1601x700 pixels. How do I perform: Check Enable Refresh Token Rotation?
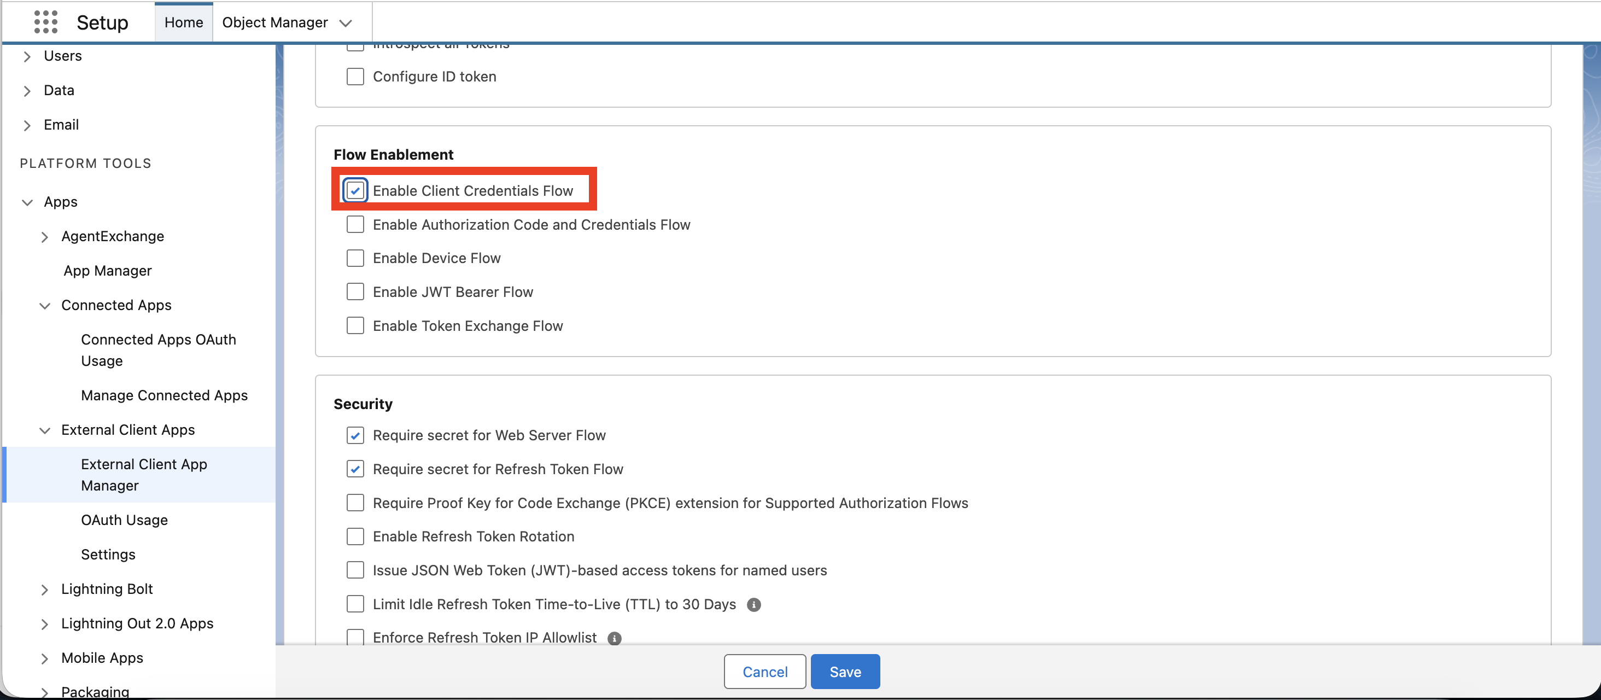coord(355,536)
